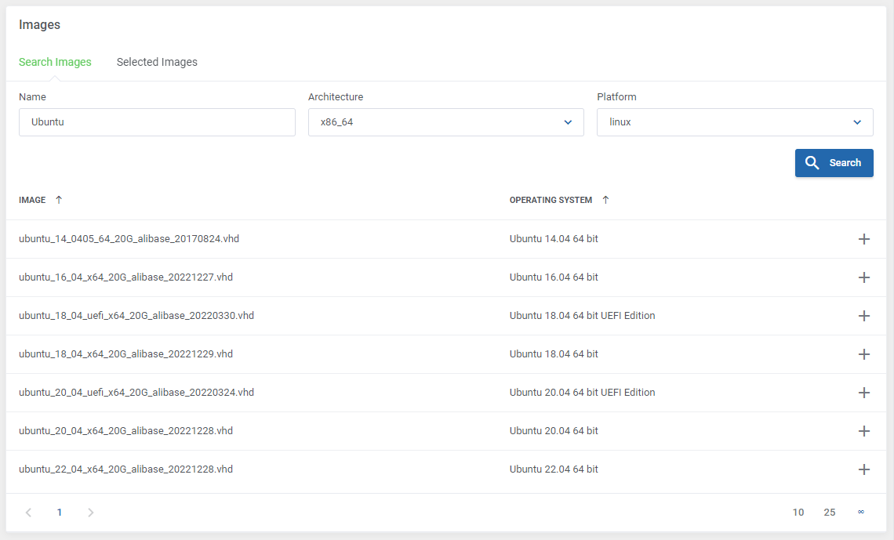Sort by IMAGE column arrow
The width and height of the screenshot is (894, 540).
tap(59, 200)
